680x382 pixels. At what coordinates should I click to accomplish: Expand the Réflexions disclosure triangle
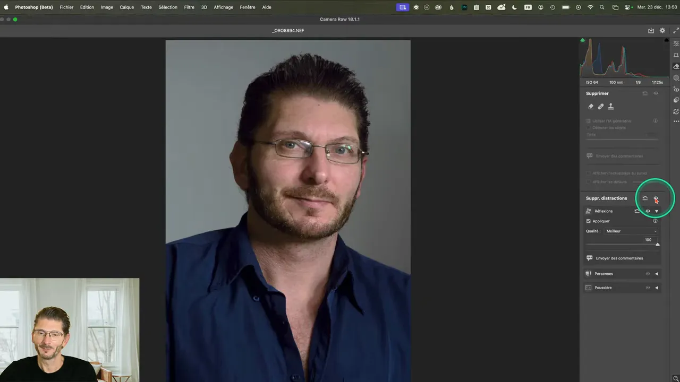(657, 211)
